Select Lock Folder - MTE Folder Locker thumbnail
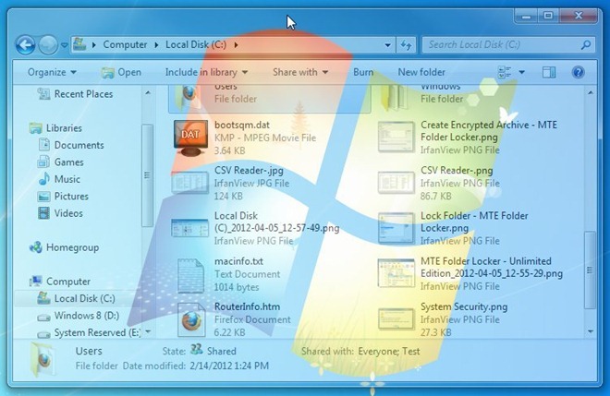The image size is (610, 396). pos(396,228)
